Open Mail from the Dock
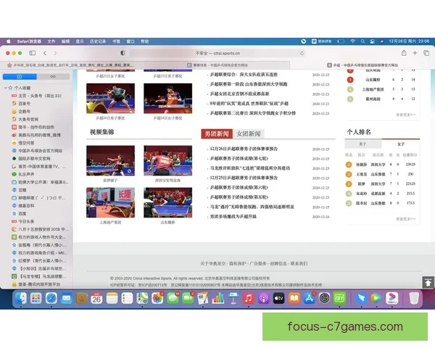435x348 pixels. [66, 298]
